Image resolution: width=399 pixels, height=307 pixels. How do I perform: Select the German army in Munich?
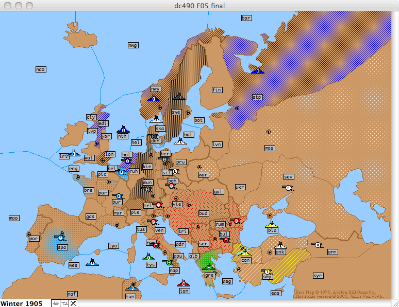point(148,189)
